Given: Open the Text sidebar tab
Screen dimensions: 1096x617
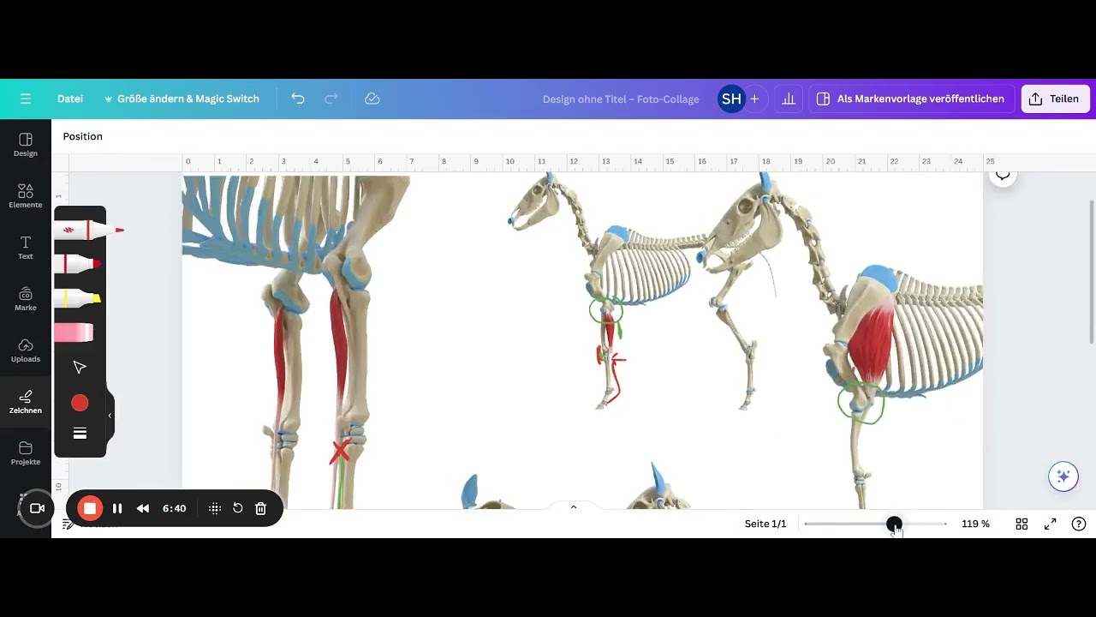Looking at the screenshot, I should [x=26, y=248].
